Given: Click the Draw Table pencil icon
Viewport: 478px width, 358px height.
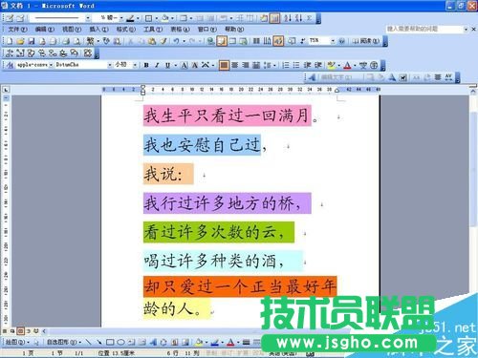Looking at the screenshot, I should [x=10, y=18].
